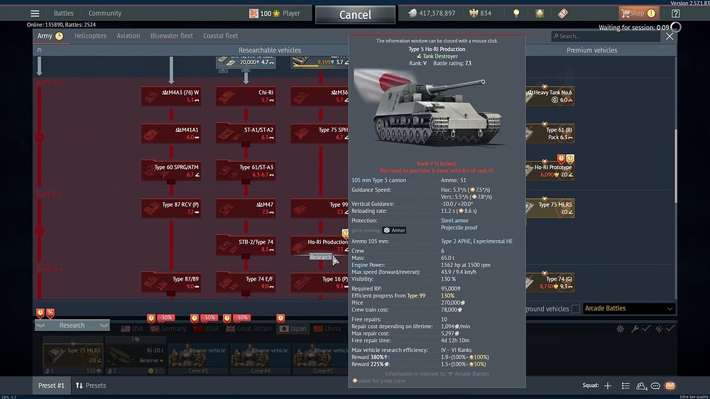Screen dimensions: 710x399
Task: Click the Type 99 efficient progress link
Action: tap(416, 296)
